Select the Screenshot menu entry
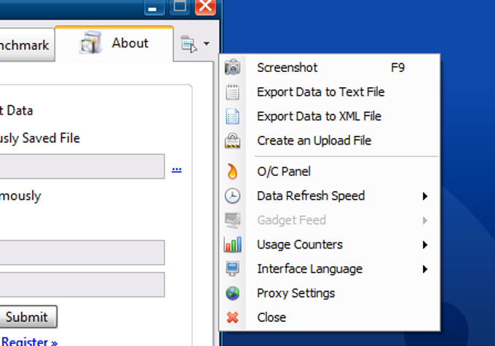495x346 pixels. 330,68
